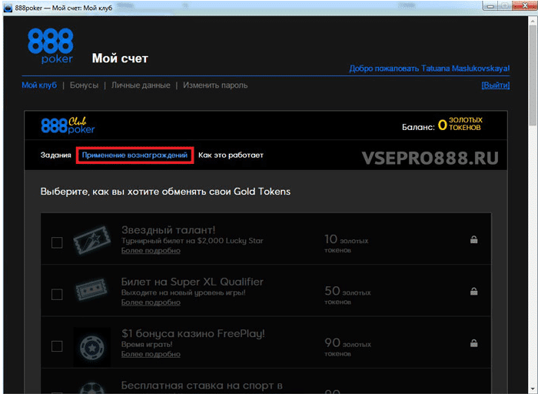Click the 50 золотых токенов price
Screen dimensions: 538x394
[347, 295]
